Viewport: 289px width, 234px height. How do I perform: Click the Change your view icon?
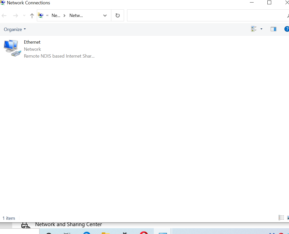click(x=254, y=29)
